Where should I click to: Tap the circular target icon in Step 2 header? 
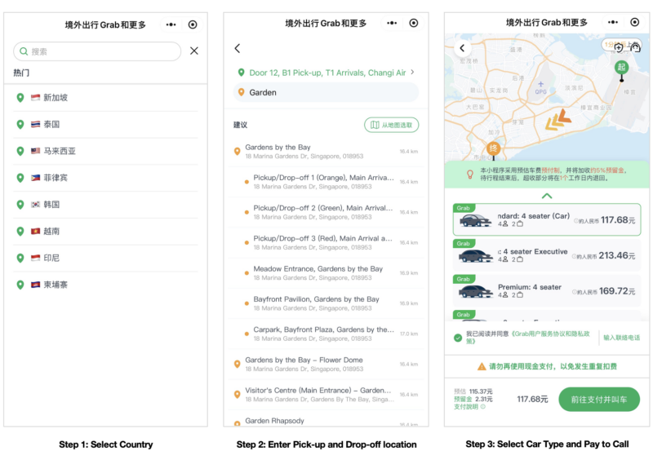click(x=414, y=23)
